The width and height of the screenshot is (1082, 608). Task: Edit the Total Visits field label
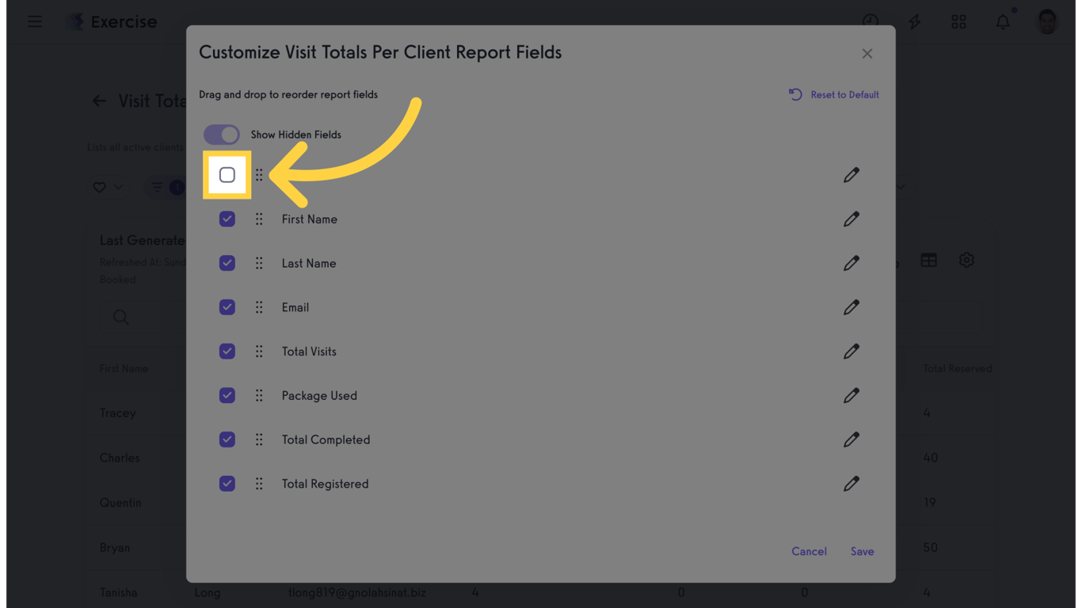[x=851, y=351]
